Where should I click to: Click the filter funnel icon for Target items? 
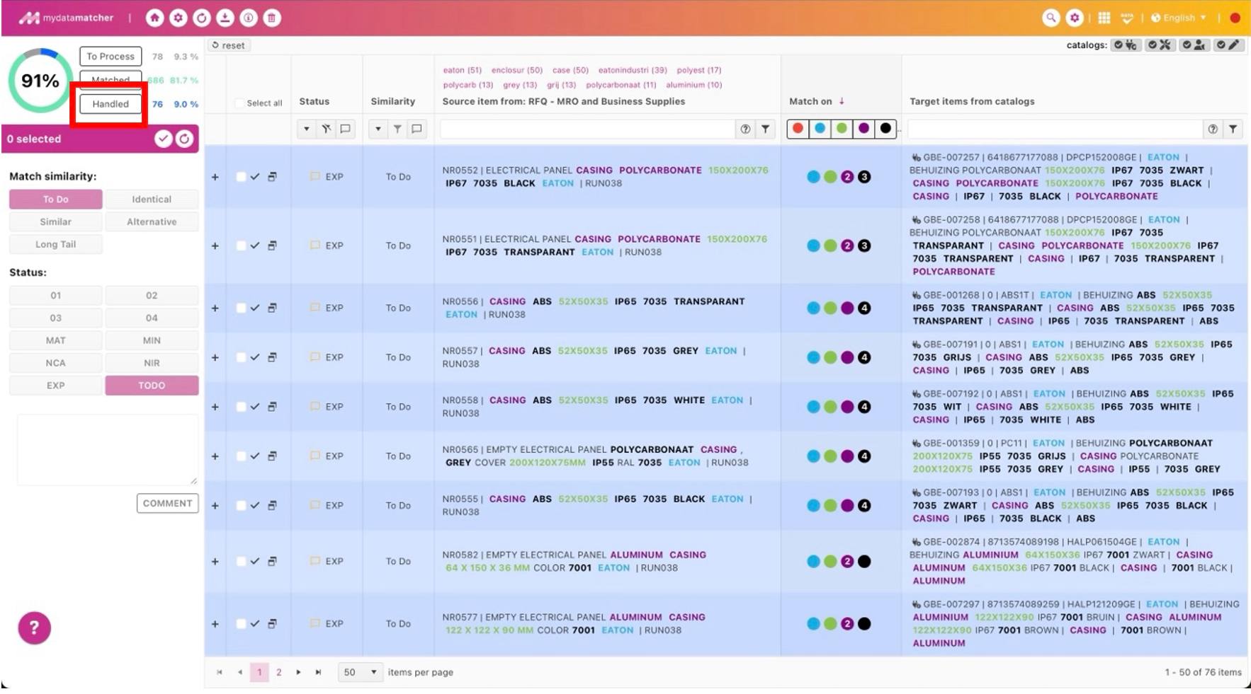pyautogui.click(x=1233, y=129)
